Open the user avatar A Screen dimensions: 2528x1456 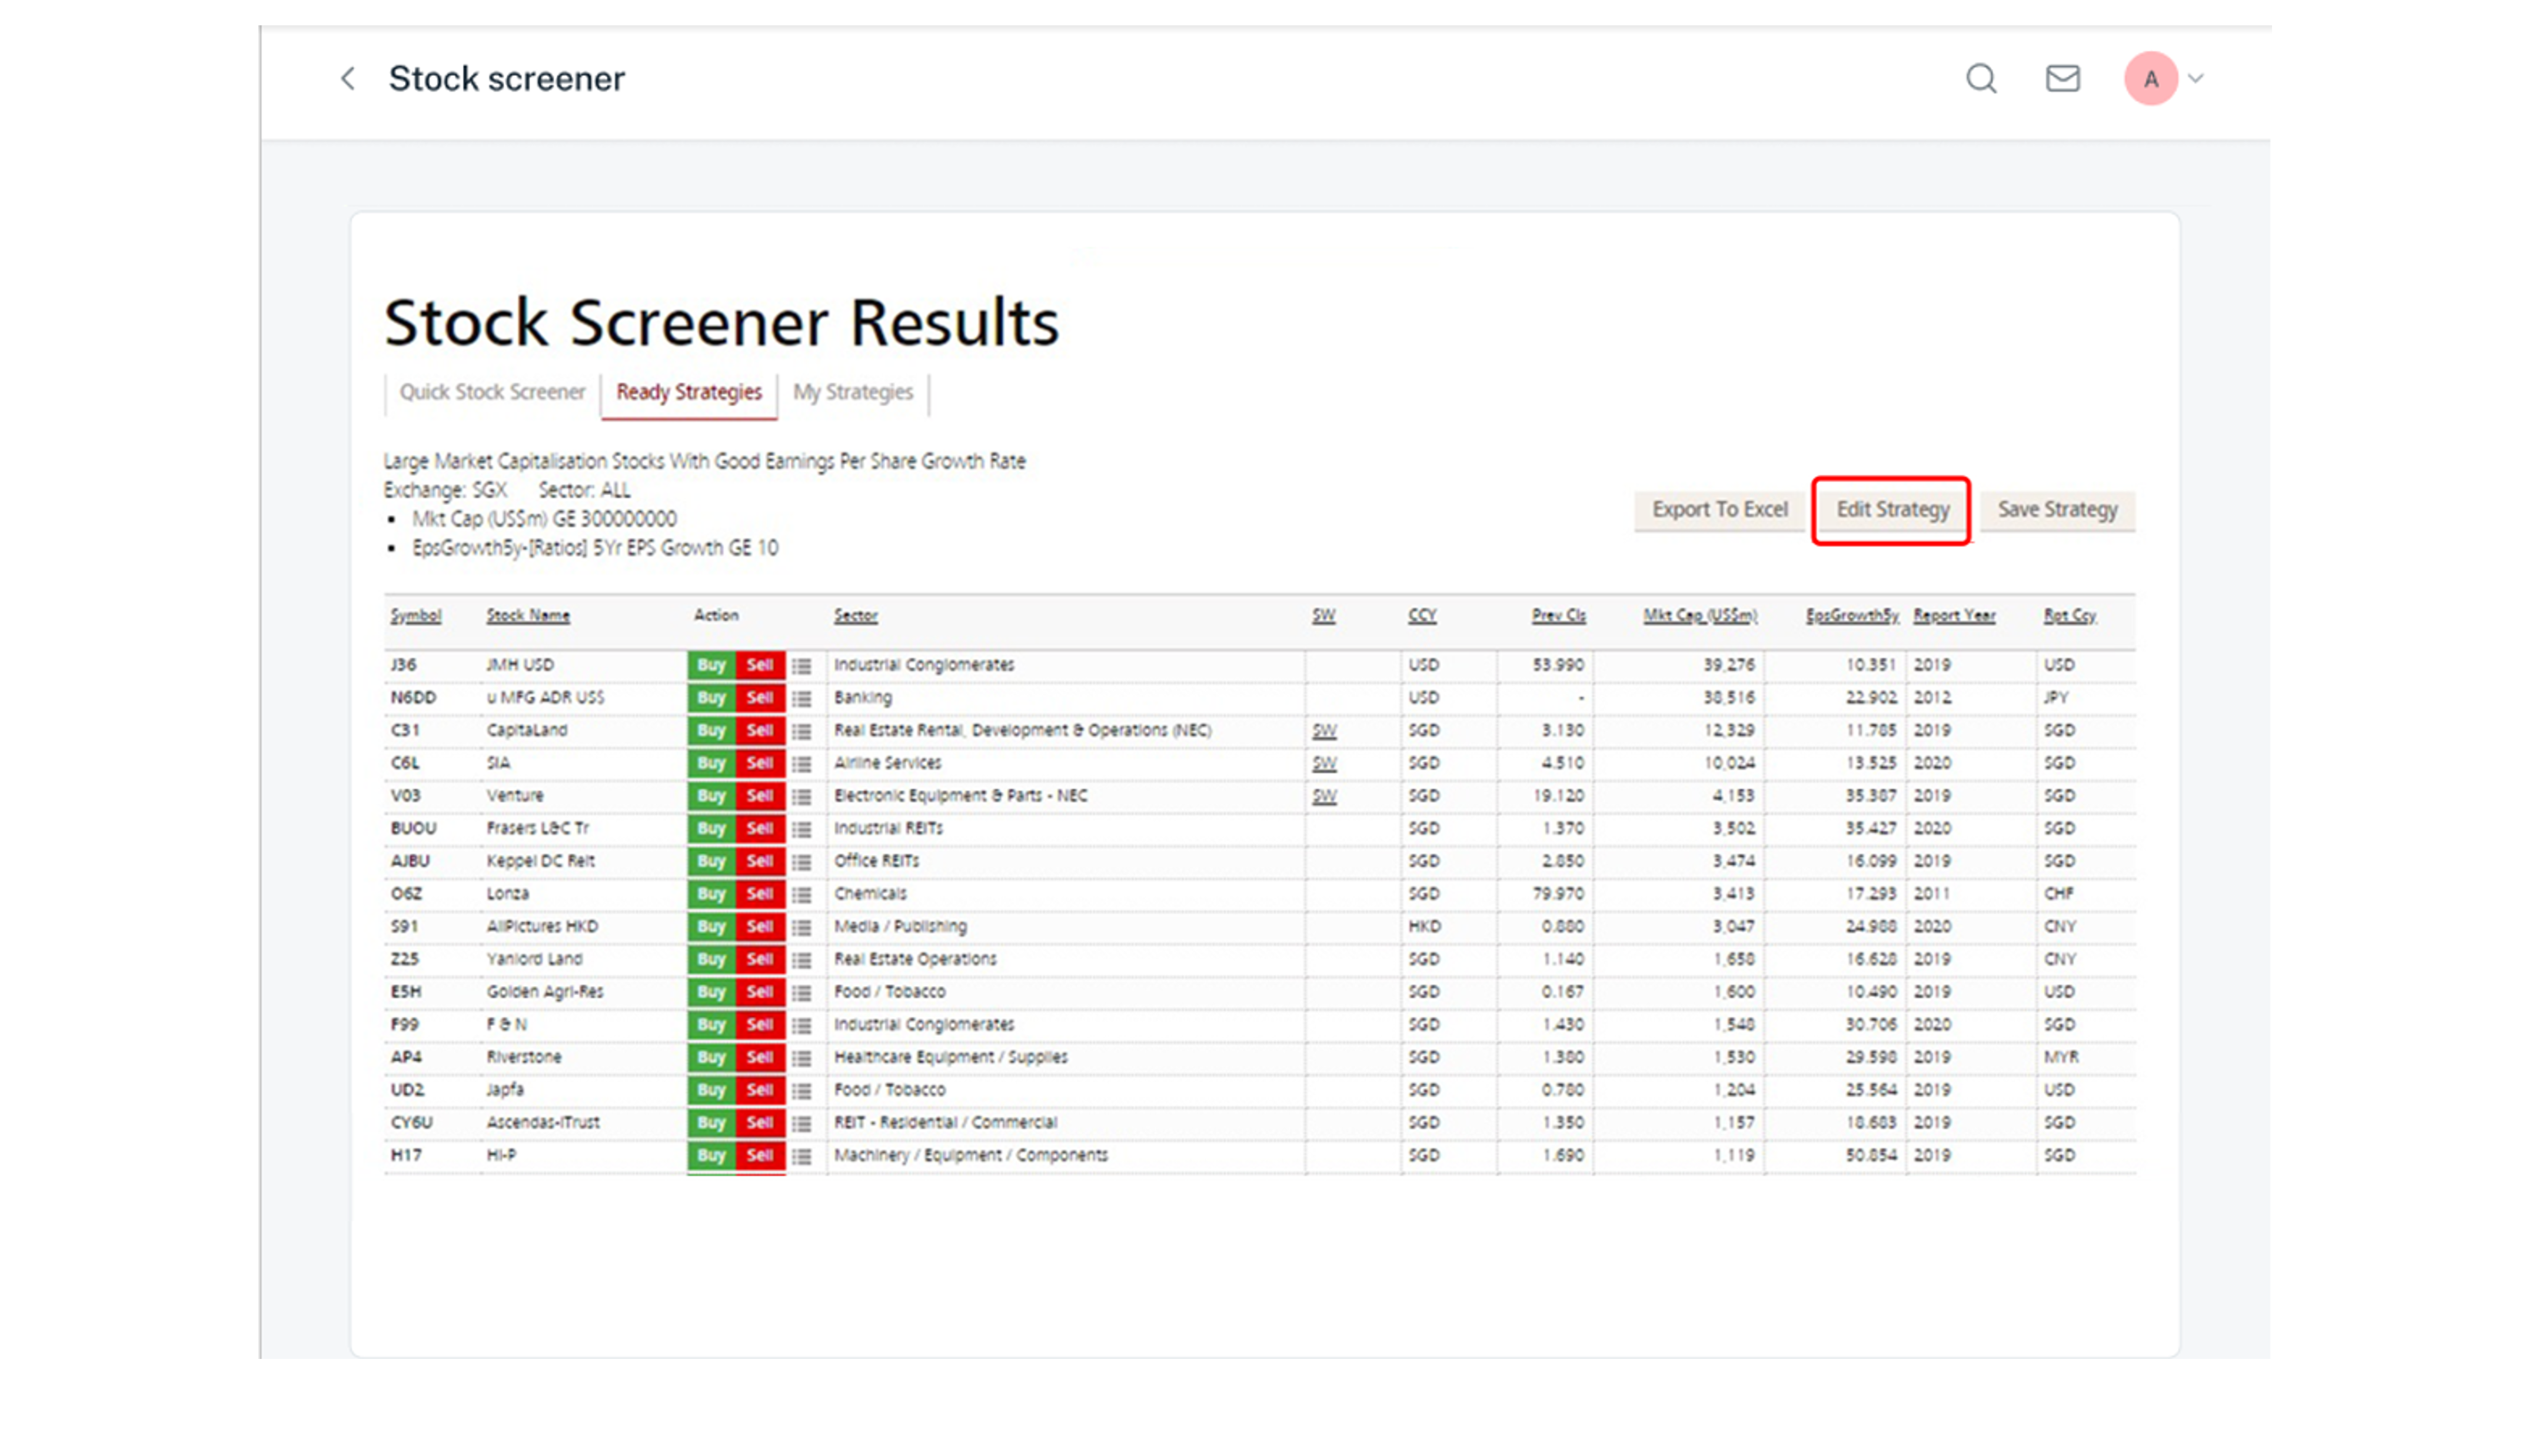pyautogui.click(x=2151, y=79)
